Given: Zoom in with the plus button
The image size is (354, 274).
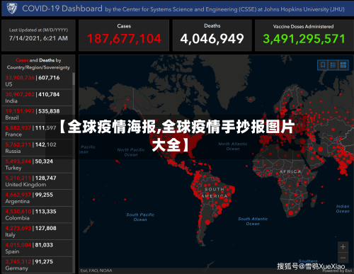Looking at the screenshot, I should click(343, 247).
